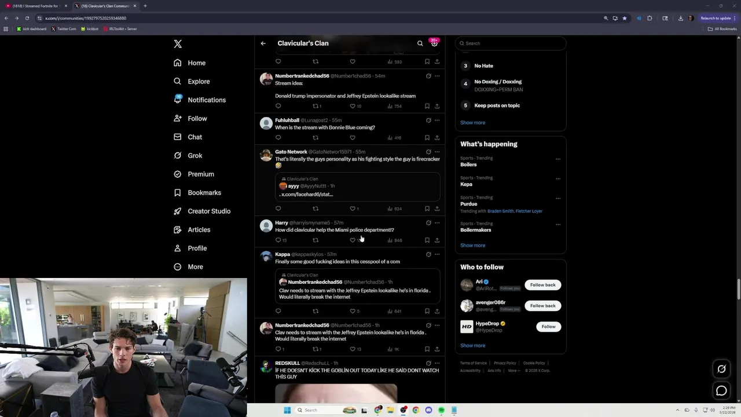Open more options on Gato Network's post
Viewport: 741px width, 417px height.
[437, 152]
